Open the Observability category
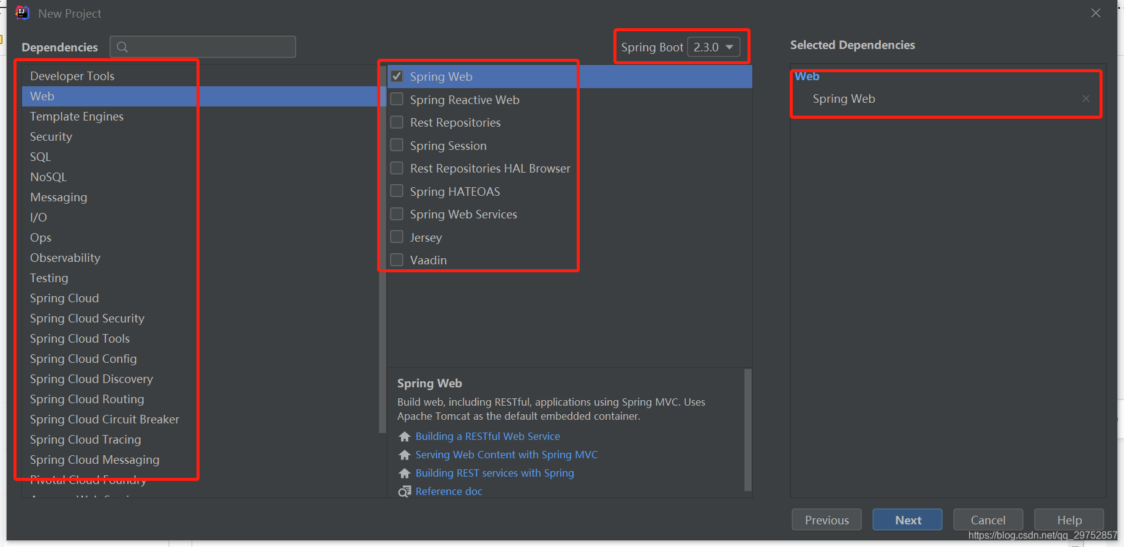Image resolution: width=1124 pixels, height=547 pixels. tap(200, 258)
